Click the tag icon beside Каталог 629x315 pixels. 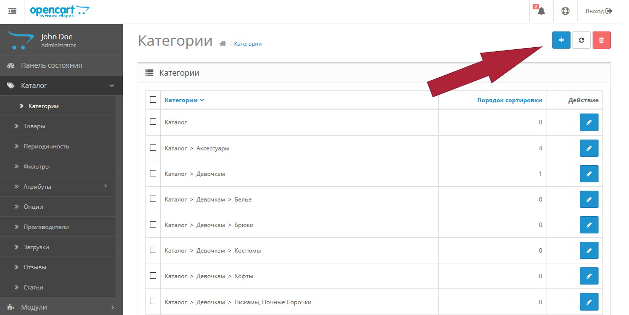11,86
